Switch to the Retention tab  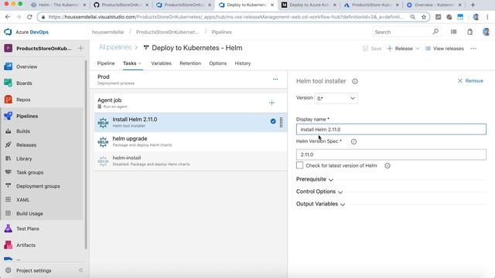pos(190,63)
